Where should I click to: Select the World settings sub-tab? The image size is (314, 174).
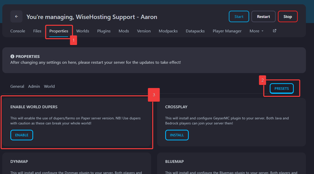click(49, 86)
